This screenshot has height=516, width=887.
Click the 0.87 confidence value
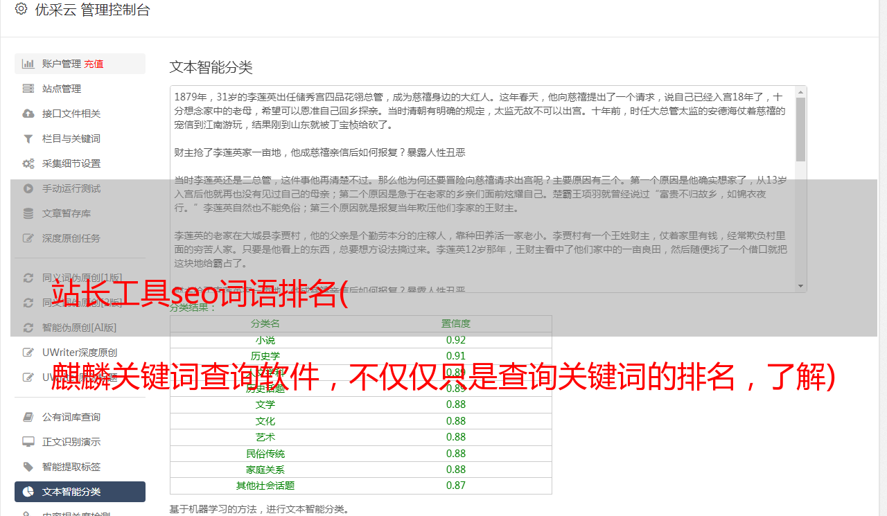pos(456,486)
